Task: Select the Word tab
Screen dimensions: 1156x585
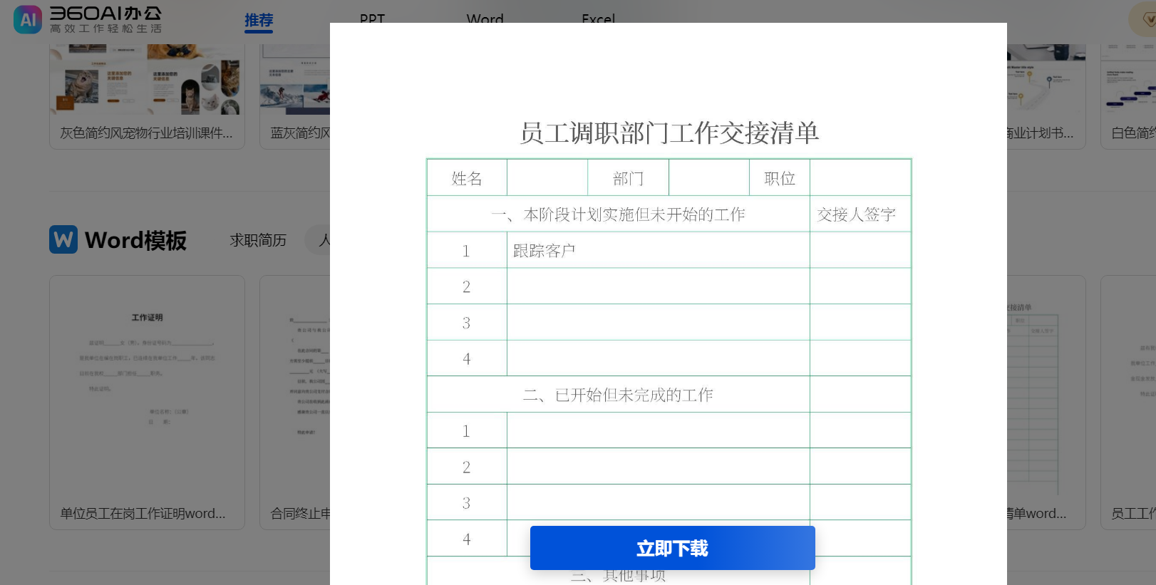Action: pos(485,19)
